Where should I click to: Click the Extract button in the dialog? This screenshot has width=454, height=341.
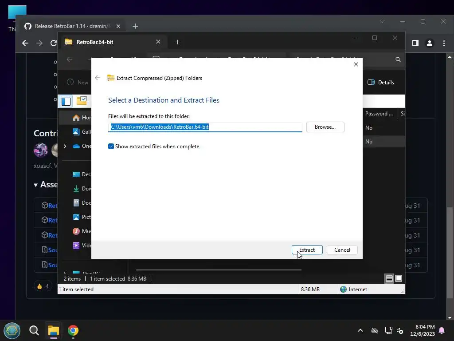(307, 250)
